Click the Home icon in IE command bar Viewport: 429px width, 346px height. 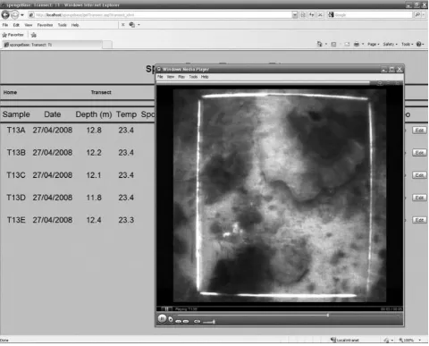[319, 44]
